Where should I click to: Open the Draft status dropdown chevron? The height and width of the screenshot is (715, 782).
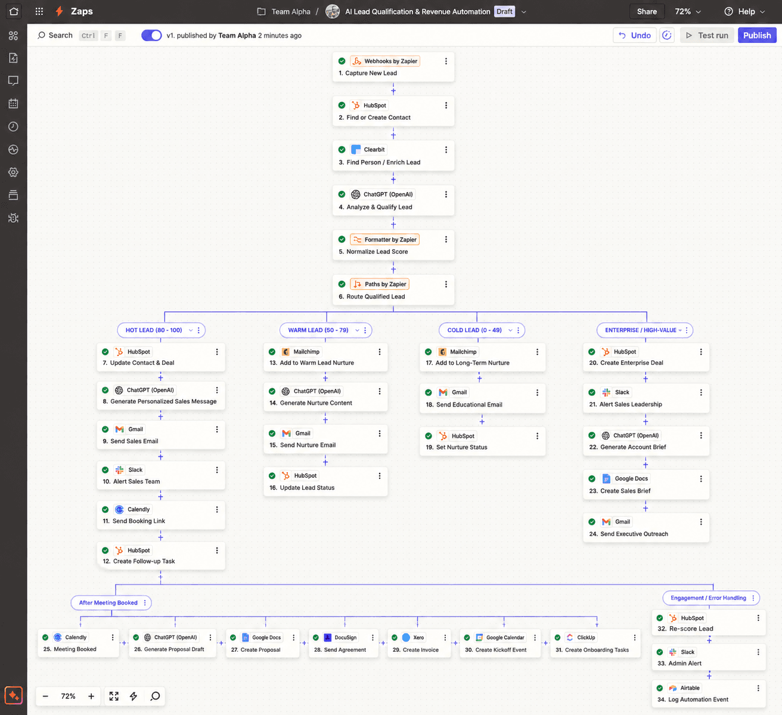pos(524,11)
